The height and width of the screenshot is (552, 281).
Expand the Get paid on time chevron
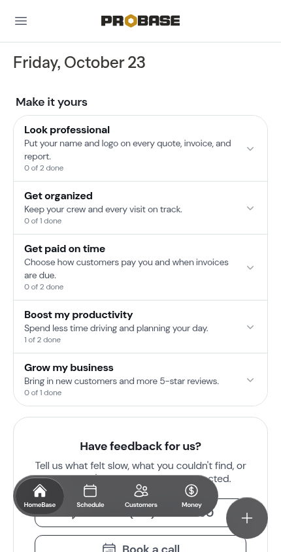250,268
